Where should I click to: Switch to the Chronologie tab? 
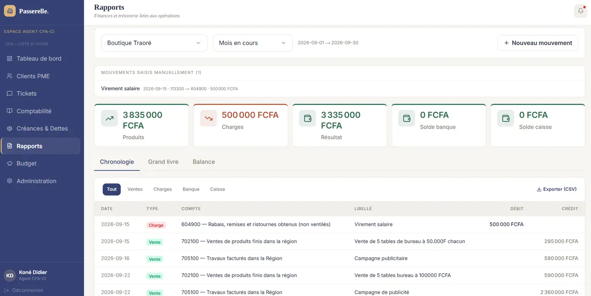pyautogui.click(x=117, y=162)
